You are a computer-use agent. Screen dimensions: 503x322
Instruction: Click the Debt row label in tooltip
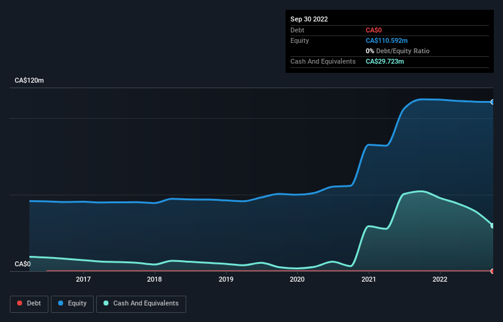click(297, 30)
